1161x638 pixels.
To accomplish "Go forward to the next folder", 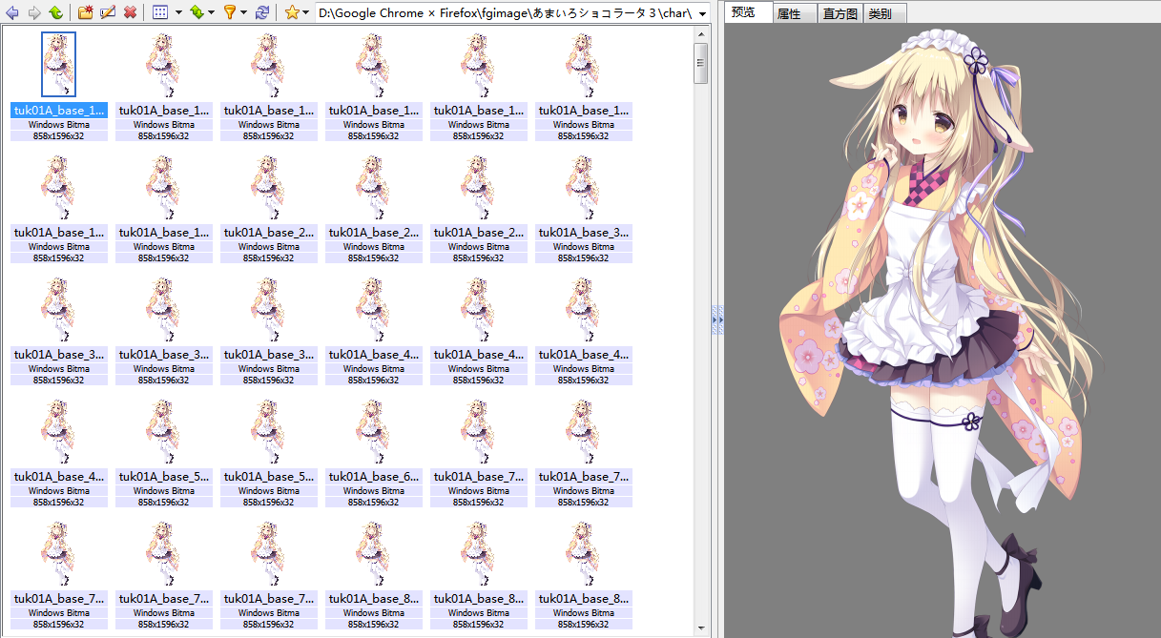I will pos(34,13).
